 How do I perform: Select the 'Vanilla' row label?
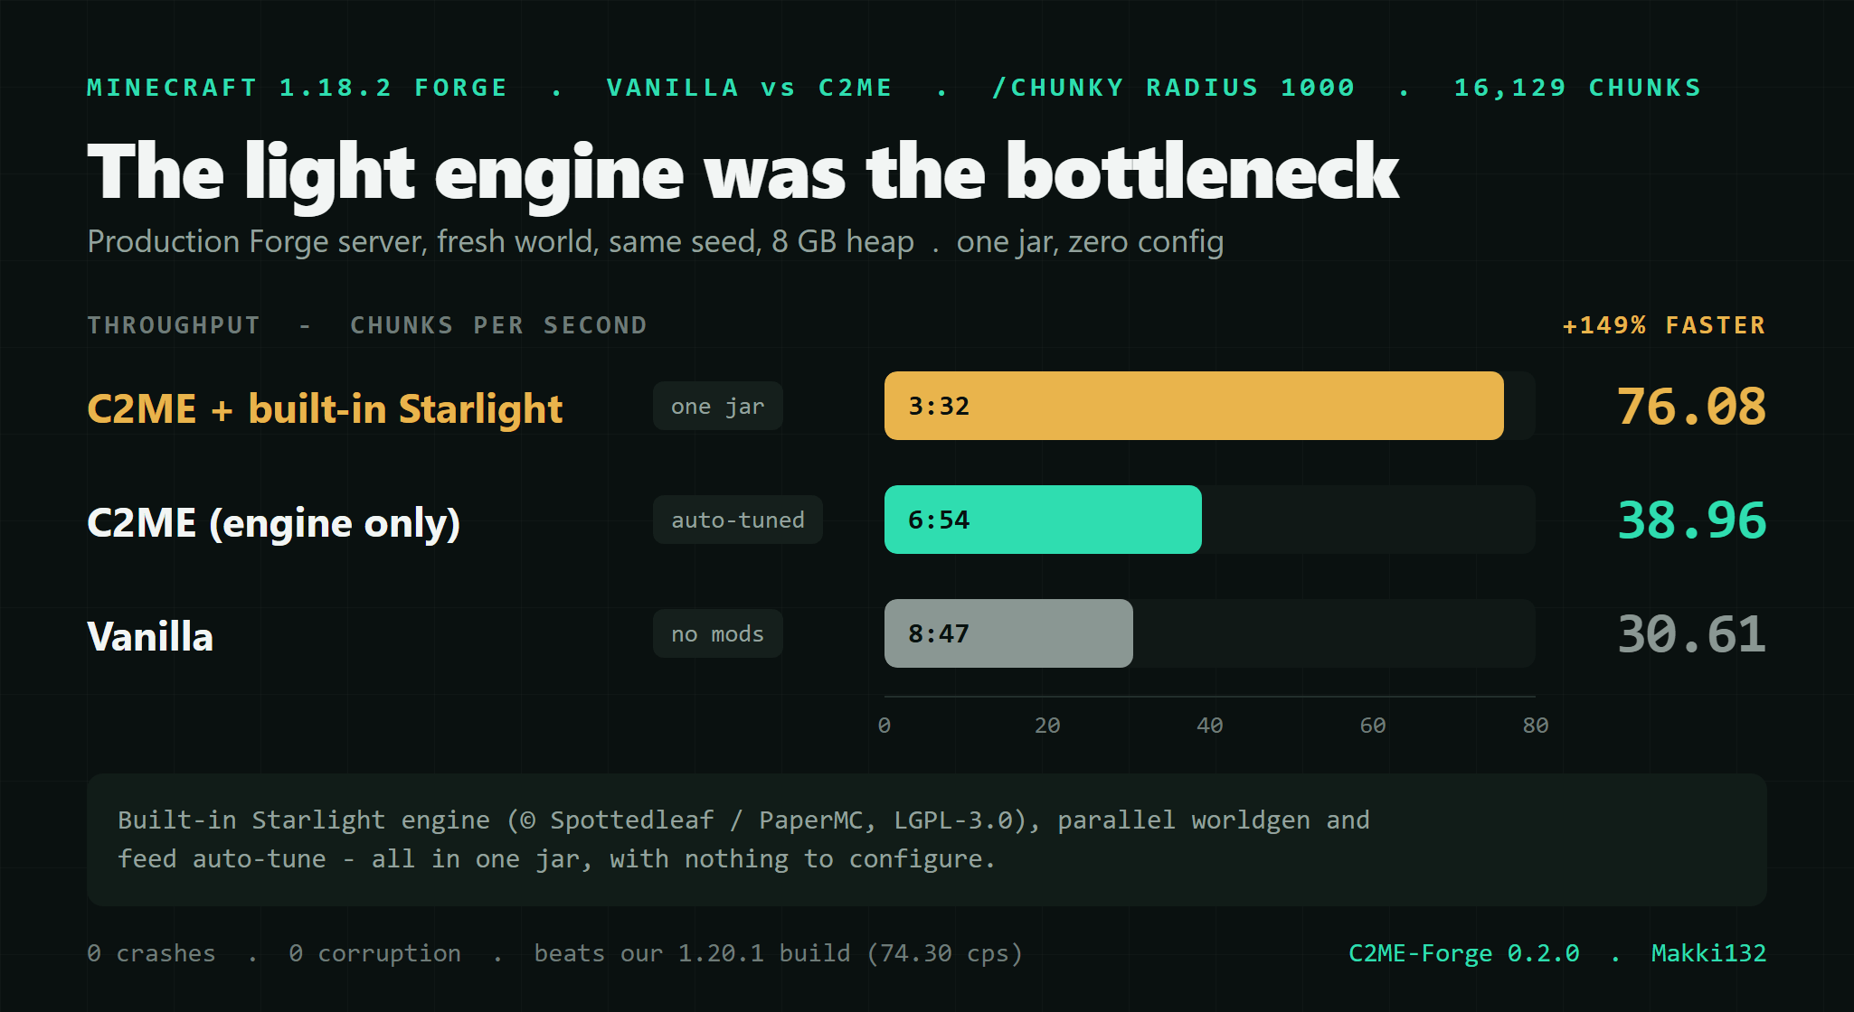coord(150,636)
